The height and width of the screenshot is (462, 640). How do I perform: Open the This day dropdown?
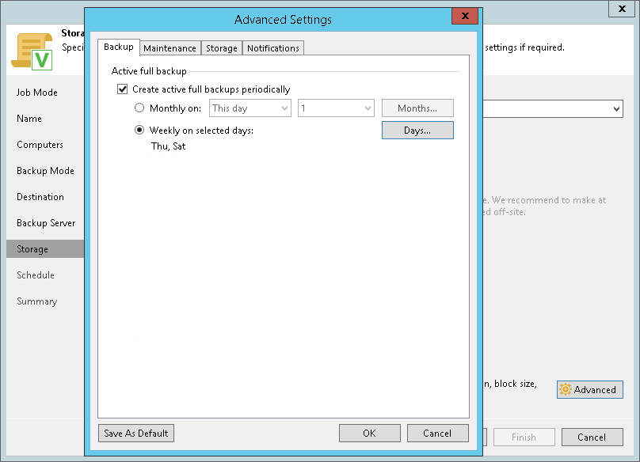point(250,108)
